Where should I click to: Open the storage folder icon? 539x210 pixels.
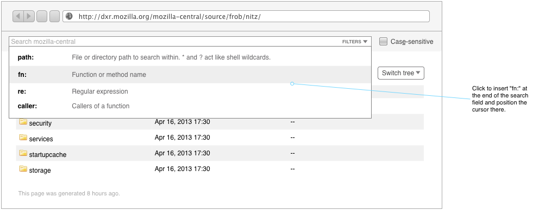click(x=23, y=169)
